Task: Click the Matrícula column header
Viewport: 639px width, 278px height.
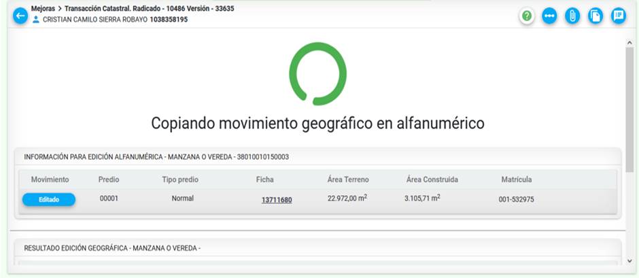Action: coord(517,179)
